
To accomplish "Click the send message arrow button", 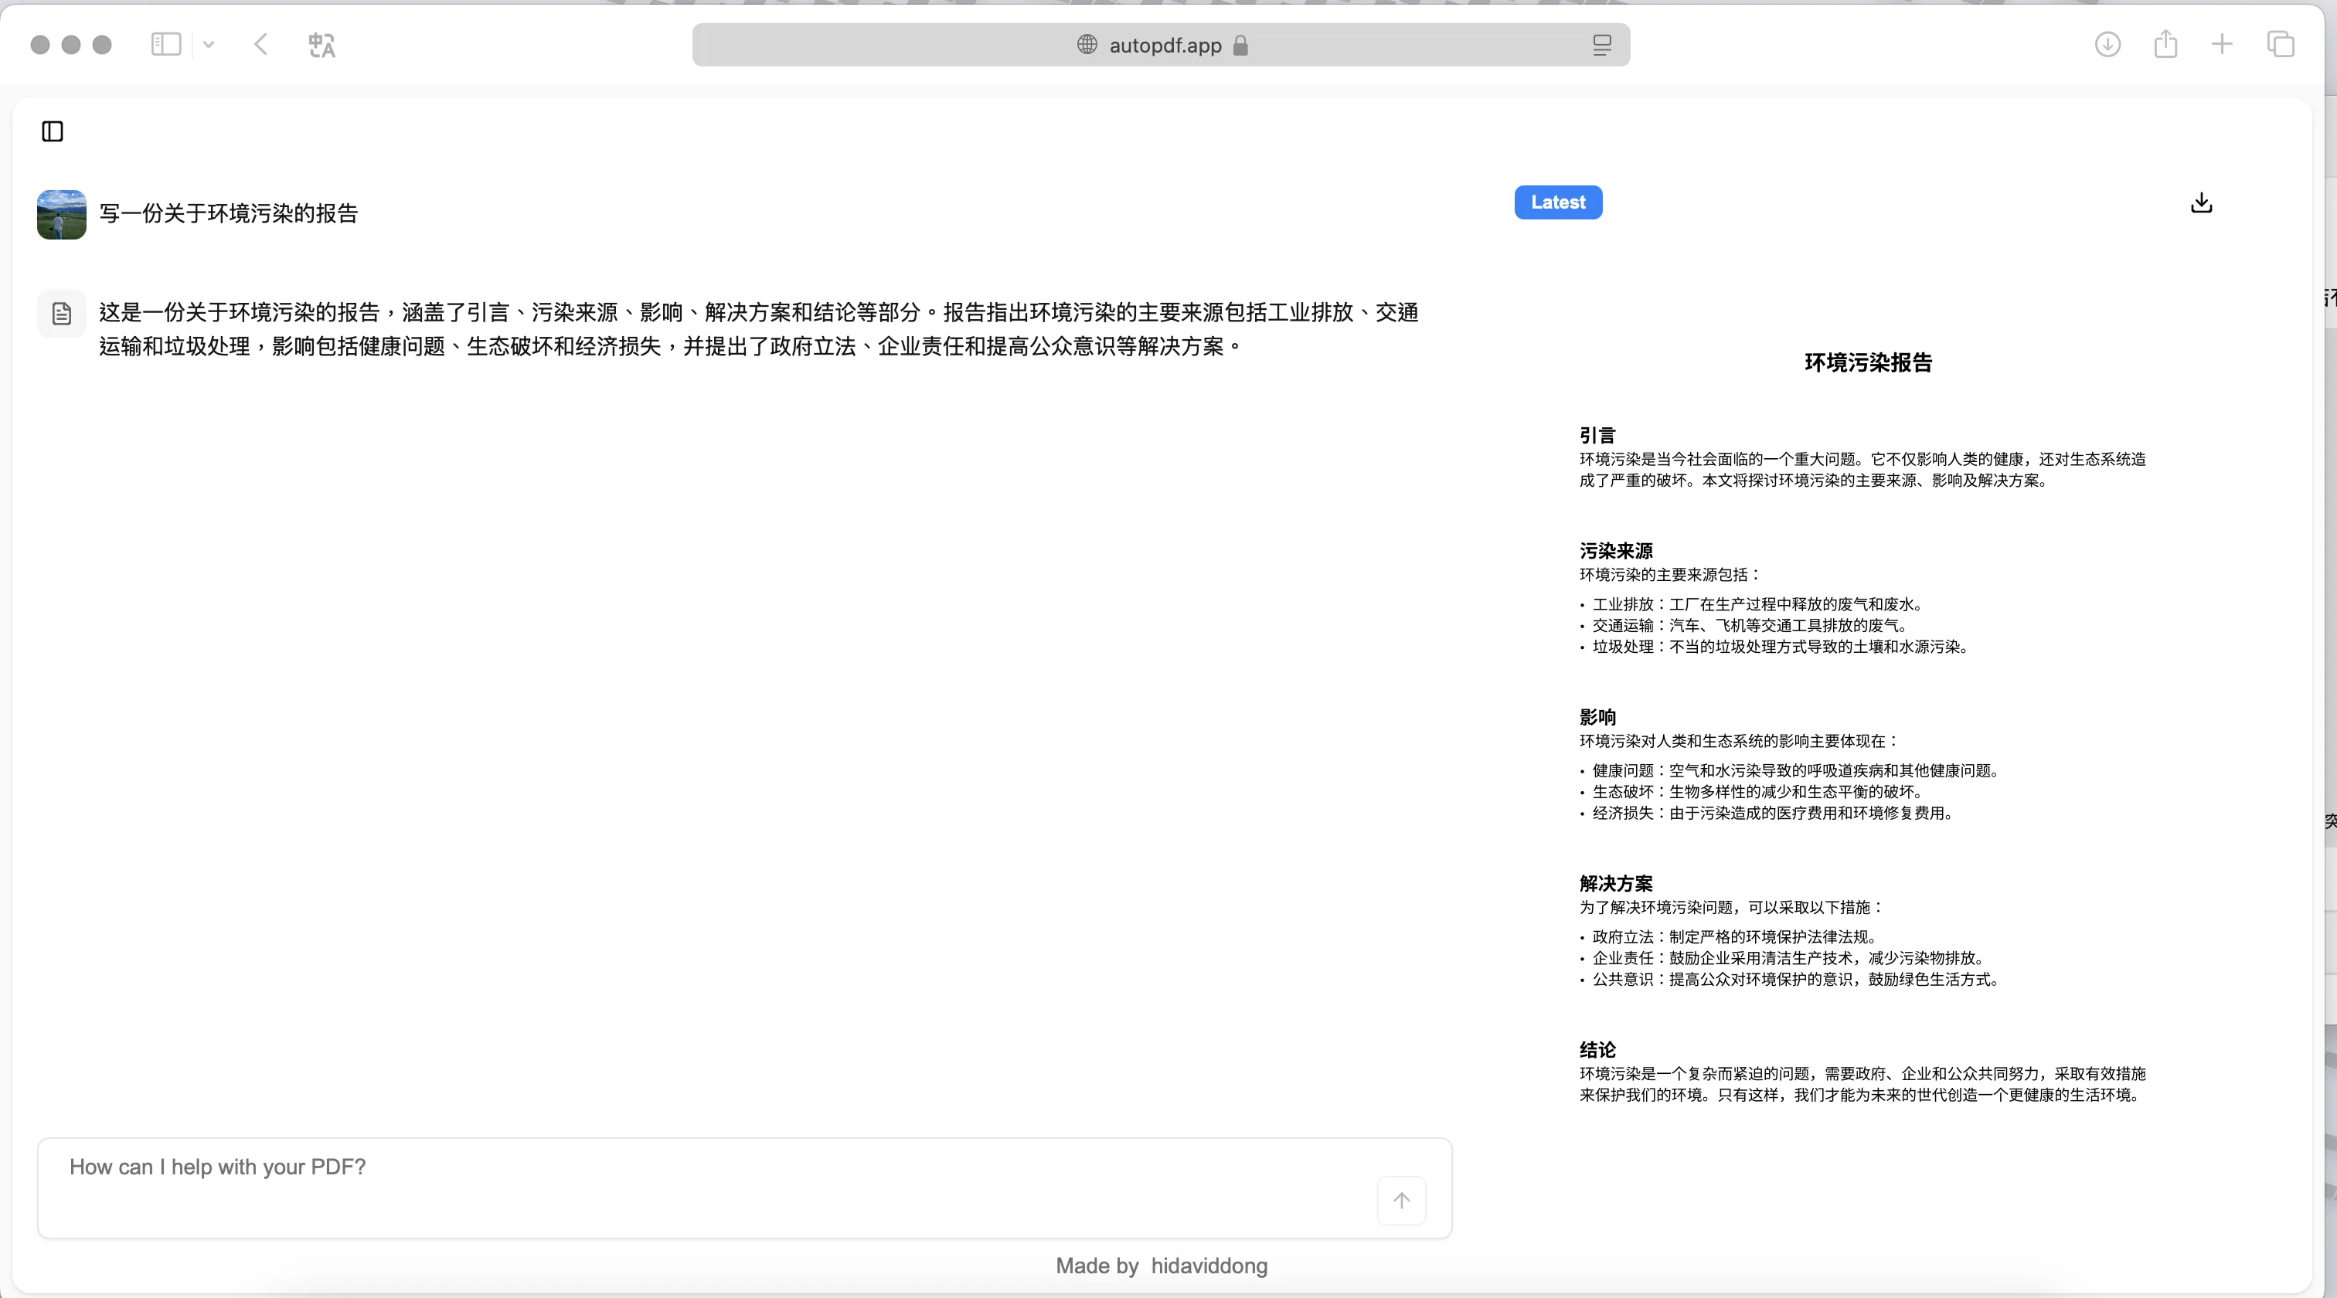I will pos(1401,1200).
